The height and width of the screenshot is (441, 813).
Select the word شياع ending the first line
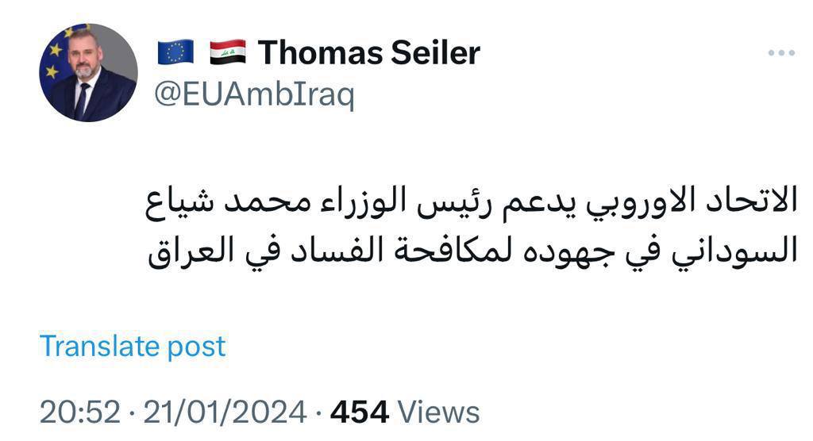(x=179, y=203)
